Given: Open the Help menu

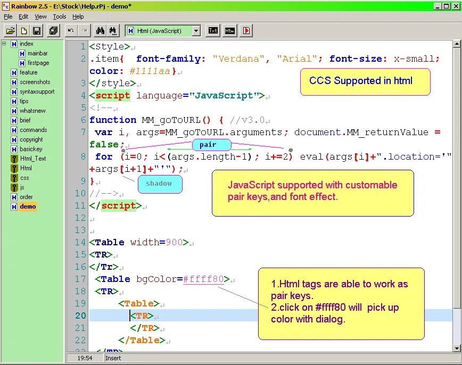Looking at the screenshot, I should tap(78, 16).
